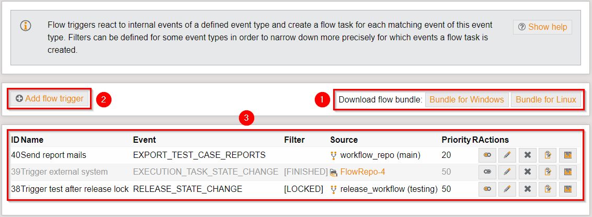Edit the 'Send report mails' trigger

click(x=507, y=155)
